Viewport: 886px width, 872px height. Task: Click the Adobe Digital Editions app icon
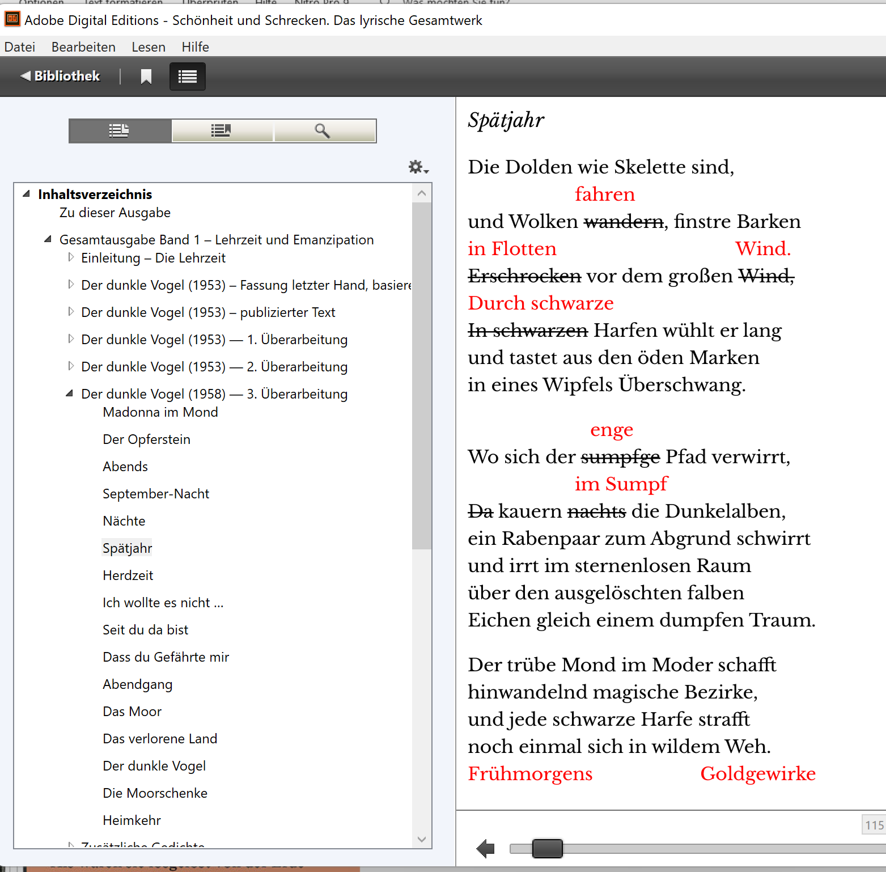tap(12, 19)
